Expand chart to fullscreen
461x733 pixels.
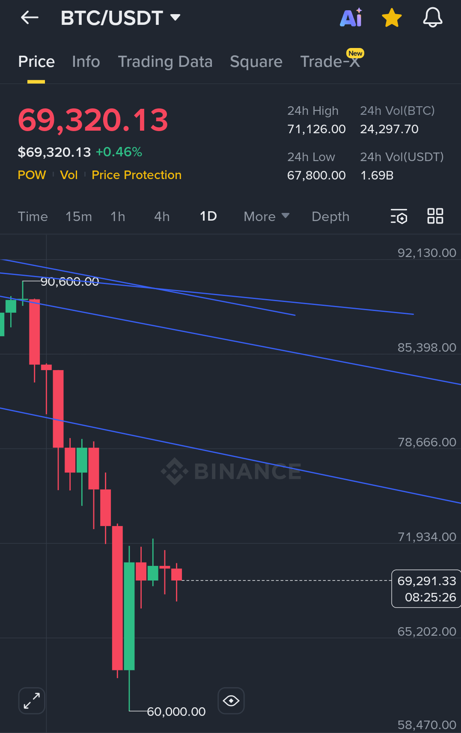tap(32, 701)
